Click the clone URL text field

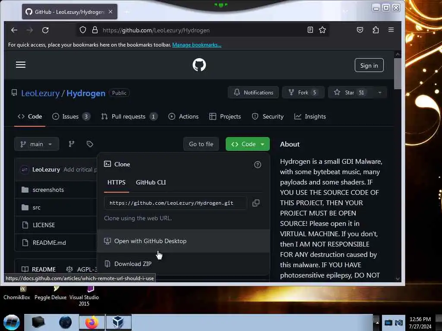(x=175, y=203)
